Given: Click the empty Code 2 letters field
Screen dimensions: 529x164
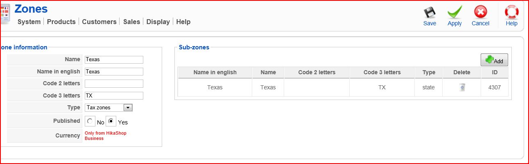Looking at the screenshot, I should tap(114, 84).
